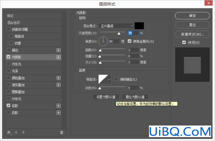Add another 描边 effect with plus icon
The height and width of the screenshot is (141, 215).
click(x=59, y=50)
